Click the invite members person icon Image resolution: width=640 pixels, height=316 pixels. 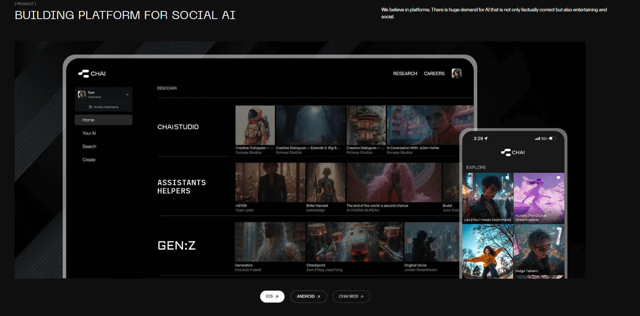pyautogui.click(x=91, y=107)
